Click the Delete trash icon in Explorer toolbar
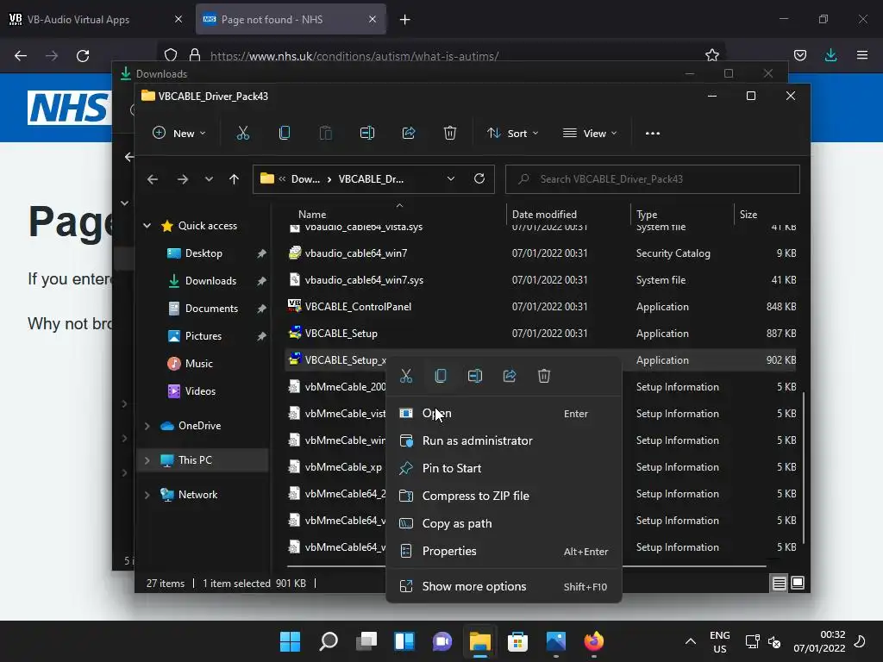This screenshot has height=662, width=883. (450, 134)
